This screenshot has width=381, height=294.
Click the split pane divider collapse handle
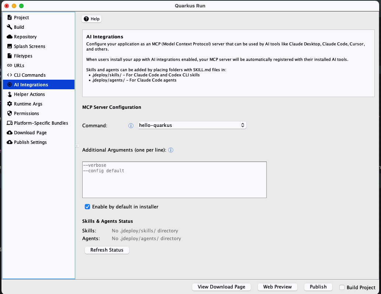point(77,146)
